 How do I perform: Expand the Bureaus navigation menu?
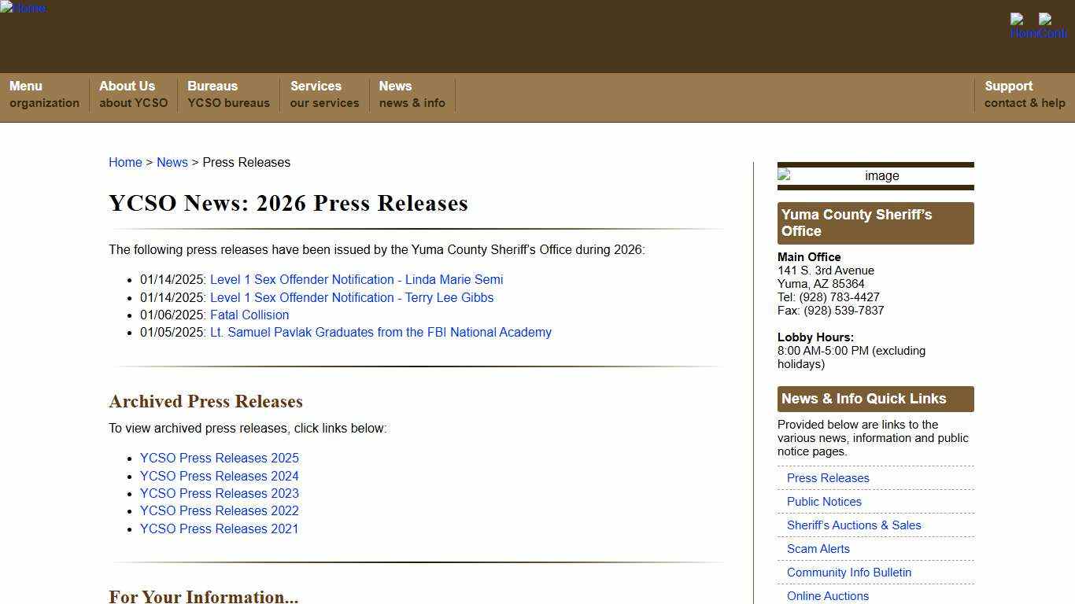click(x=228, y=94)
